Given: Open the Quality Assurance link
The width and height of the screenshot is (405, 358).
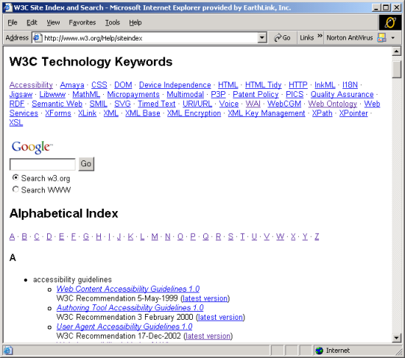Looking at the screenshot, I should pos(342,94).
